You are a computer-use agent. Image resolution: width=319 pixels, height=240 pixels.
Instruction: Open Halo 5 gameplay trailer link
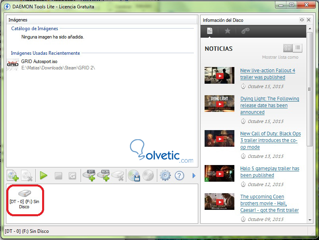pyautogui.click(x=270, y=172)
